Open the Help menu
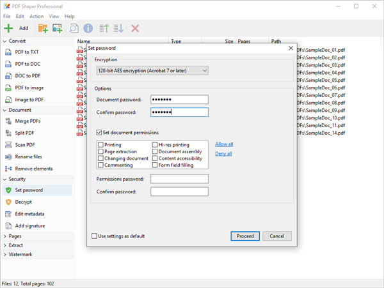The height and width of the screenshot is (288, 384). click(x=70, y=17)
